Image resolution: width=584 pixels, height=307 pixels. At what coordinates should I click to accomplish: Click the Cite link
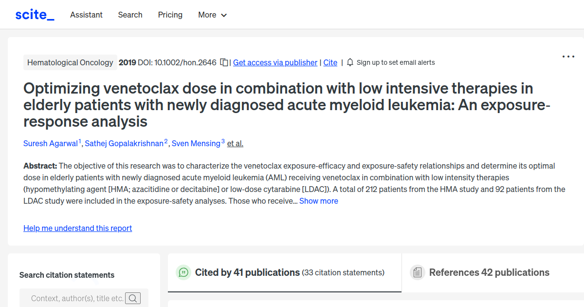point(330,62)
